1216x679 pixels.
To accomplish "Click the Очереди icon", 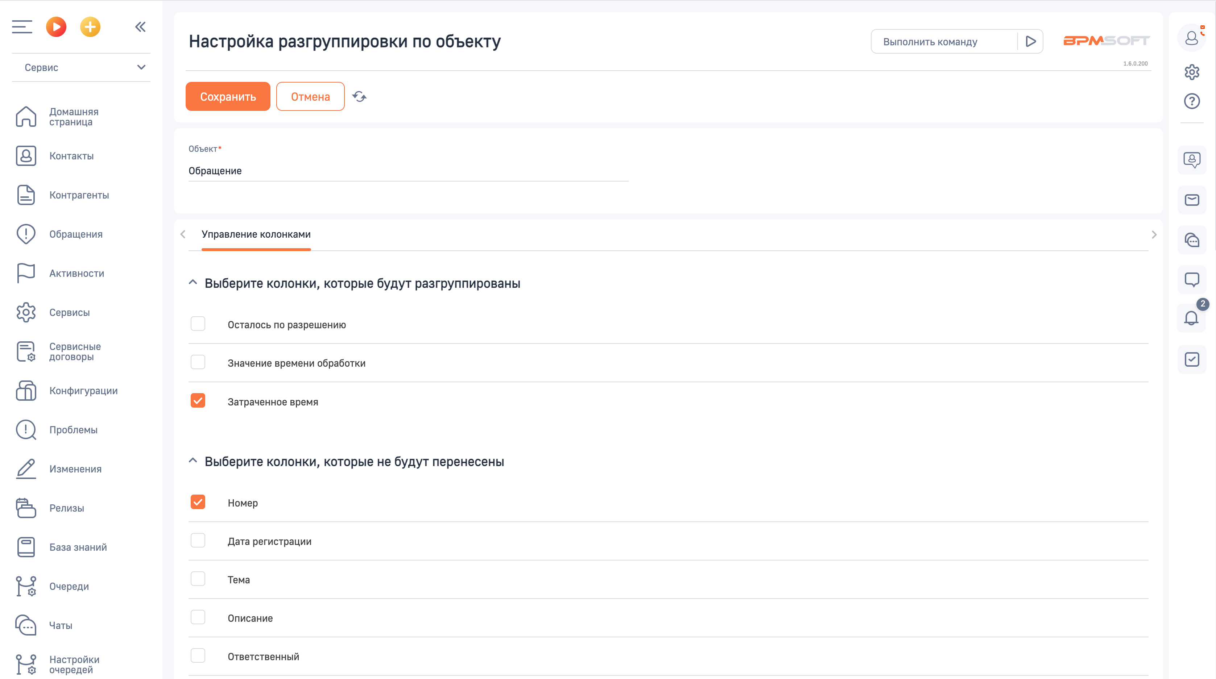I will pyautogui.click(x=26, y=587).
